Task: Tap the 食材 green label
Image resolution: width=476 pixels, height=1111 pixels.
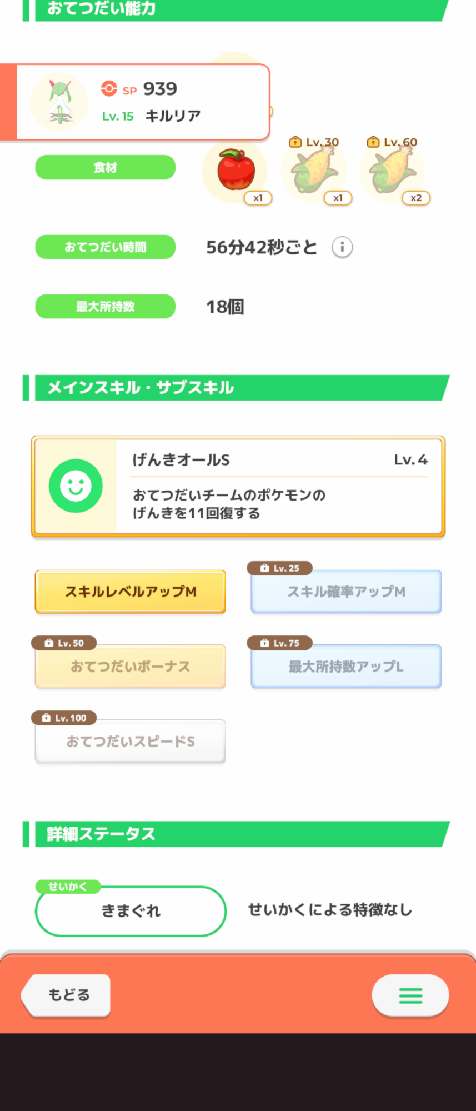Action: [x=106, y=167]
